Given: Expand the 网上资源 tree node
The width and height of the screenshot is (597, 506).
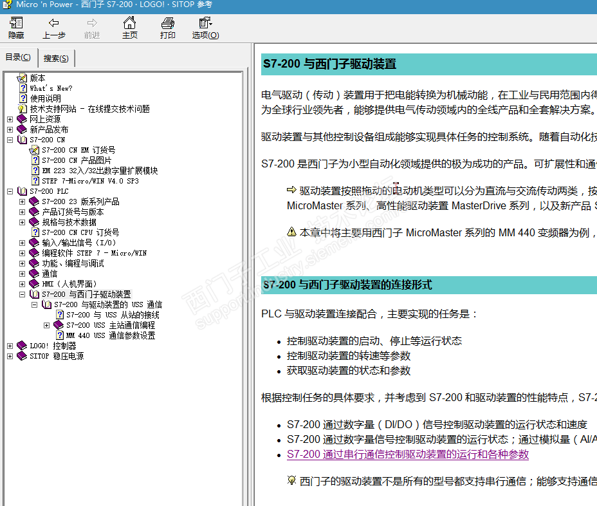Looking at the screenshot, I should pos(10,119).
